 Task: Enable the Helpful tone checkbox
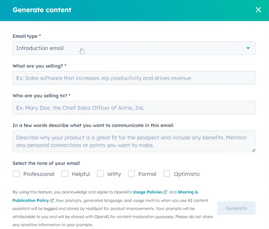(x=65, y=174)
